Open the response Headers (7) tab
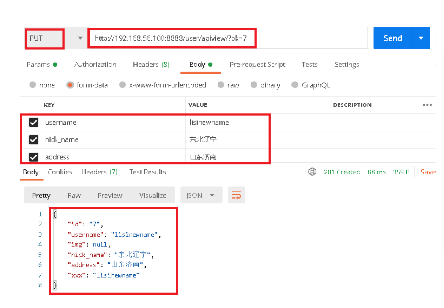The height and width of the screenshot is (308, 444). (x=99, y=172)
